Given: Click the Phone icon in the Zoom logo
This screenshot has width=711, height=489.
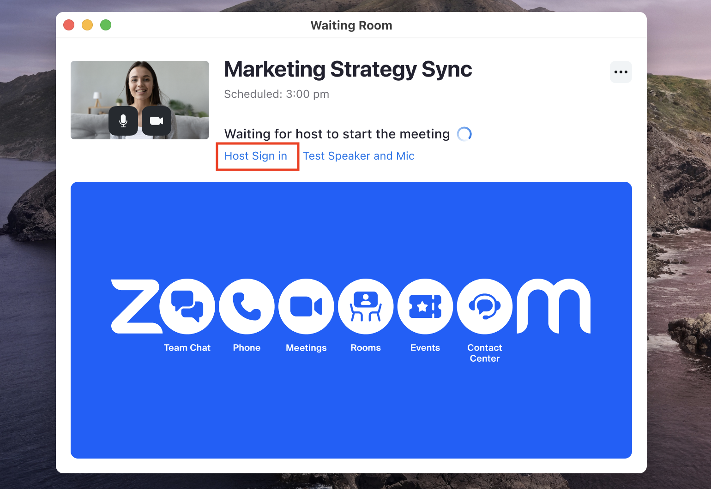Looking at the screenshot, I should [247, 306].
